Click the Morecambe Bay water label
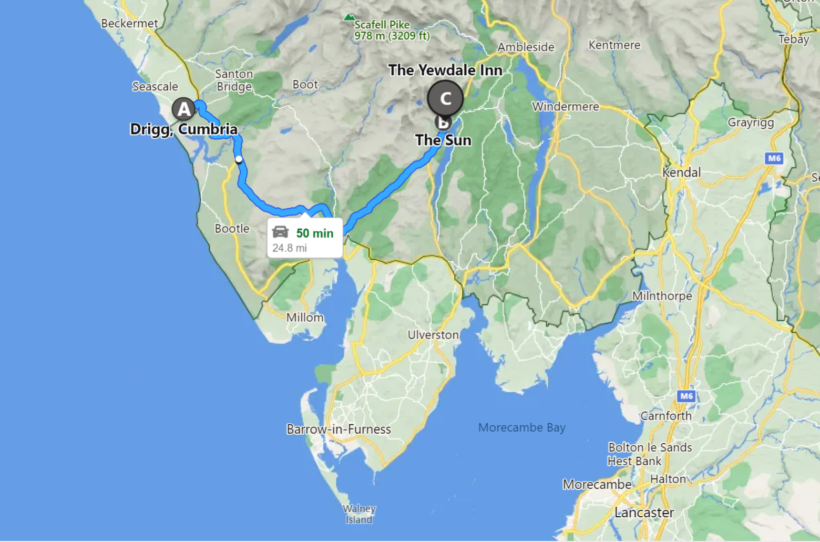Image resolution: width=820 pixels, height=542 pixels. point(522,427)
